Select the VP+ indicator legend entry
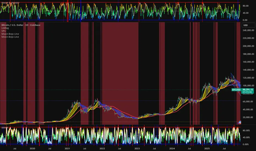 (4, 31)
